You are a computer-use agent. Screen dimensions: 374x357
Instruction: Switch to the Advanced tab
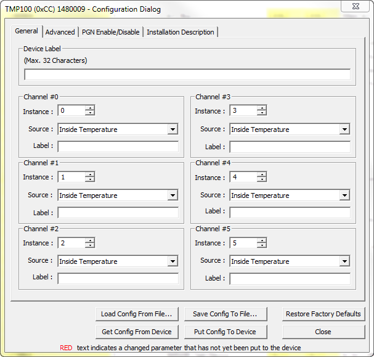coord(60,32)
